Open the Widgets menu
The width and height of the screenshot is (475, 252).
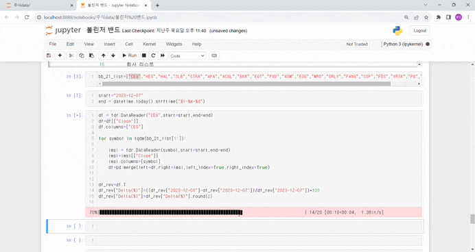(x=174, y=44)
